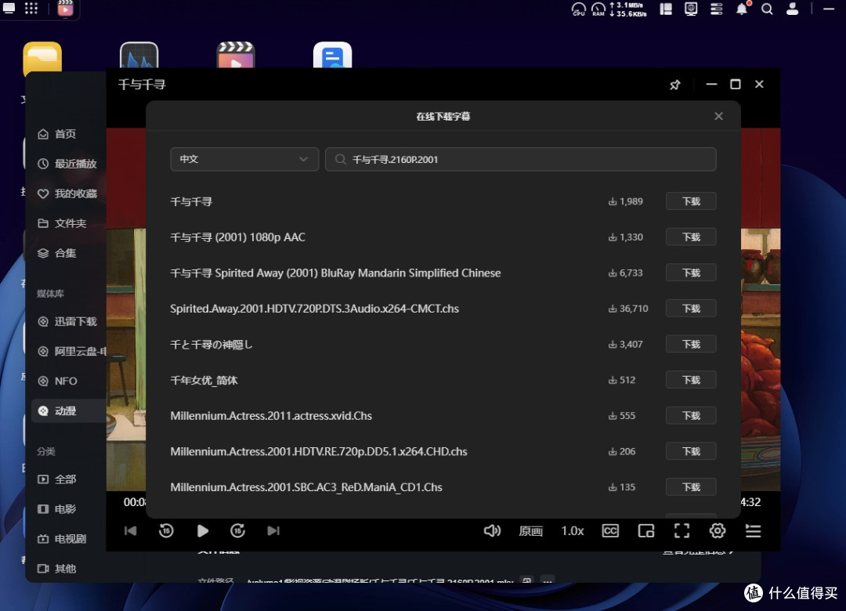This screenshot has width=846, height=611.
Task: Open the 1.0x playback speed selector
Action: click(573, 531)
